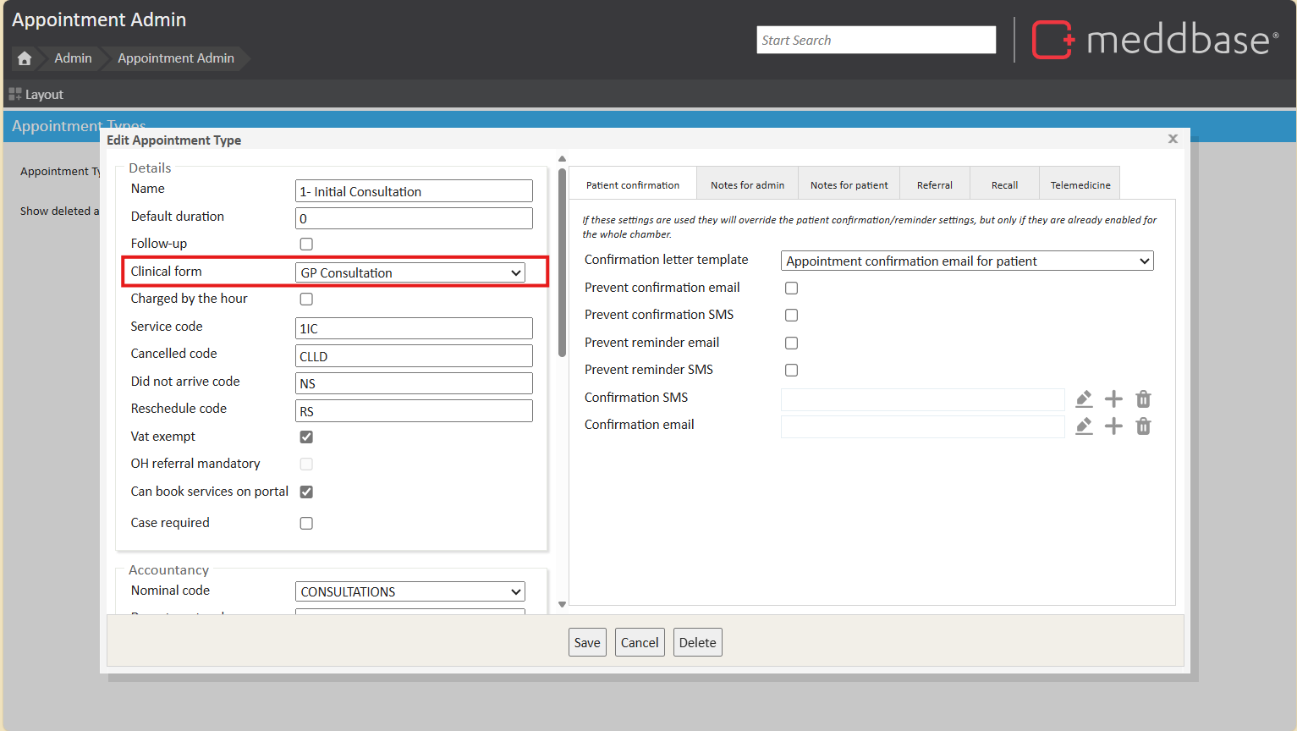Viewport: 1297px width, 731px height.
Task: Click the edit icon for Confirmation SMS
Action: tap(1084, 398)
